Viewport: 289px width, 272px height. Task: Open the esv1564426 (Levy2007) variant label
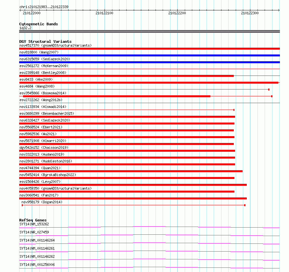[40, 182]
